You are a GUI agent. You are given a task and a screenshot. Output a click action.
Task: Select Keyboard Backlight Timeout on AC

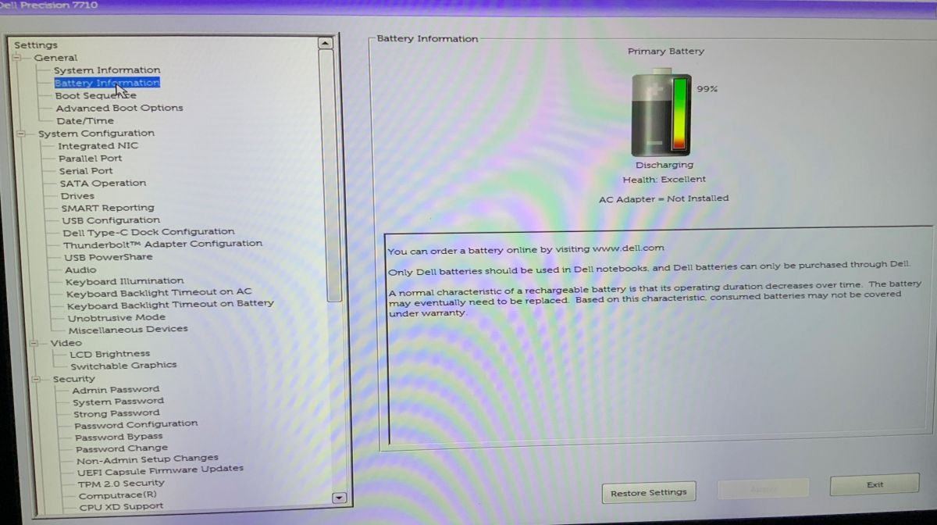(159, 292)
